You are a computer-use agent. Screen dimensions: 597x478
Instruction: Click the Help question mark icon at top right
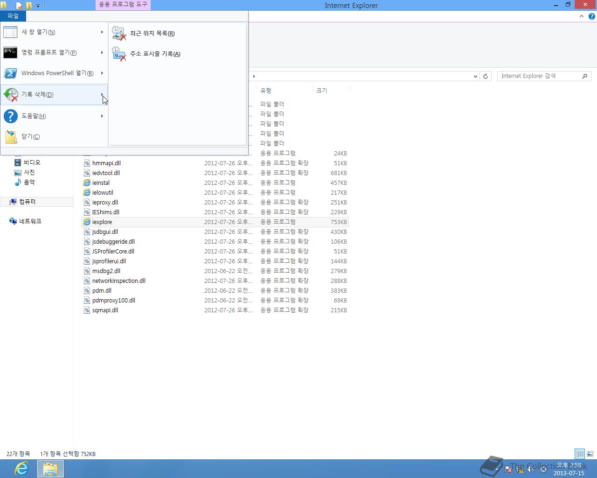(x=591, y=16)
